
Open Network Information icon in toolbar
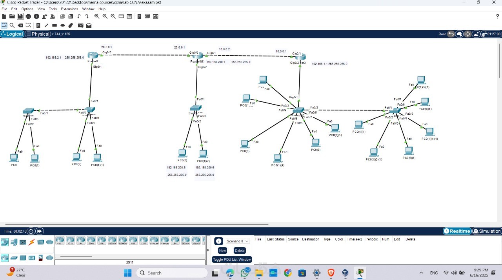pos(36,16)
